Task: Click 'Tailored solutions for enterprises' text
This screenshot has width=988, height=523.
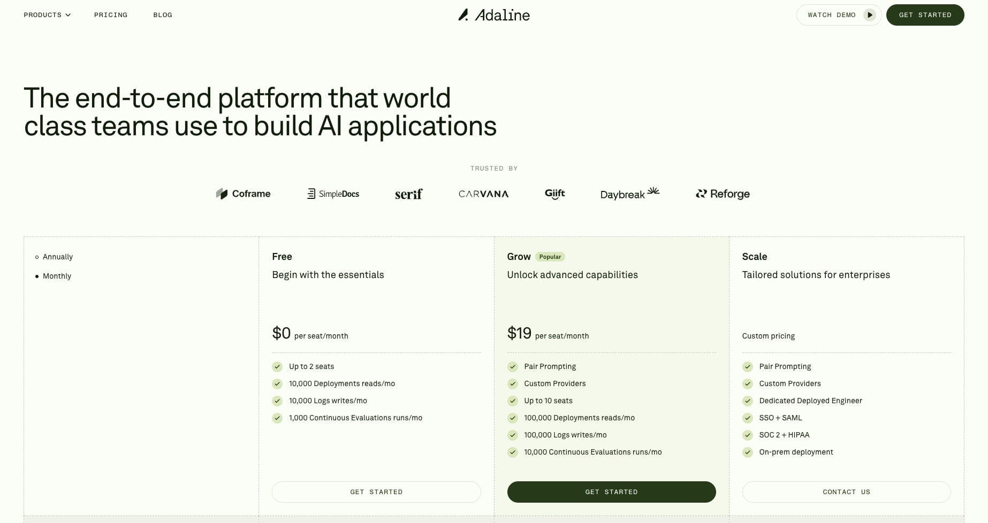Action: pos(816,275)
